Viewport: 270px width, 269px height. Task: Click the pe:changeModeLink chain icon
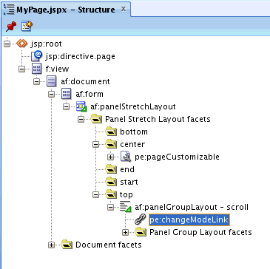[141, 219]
